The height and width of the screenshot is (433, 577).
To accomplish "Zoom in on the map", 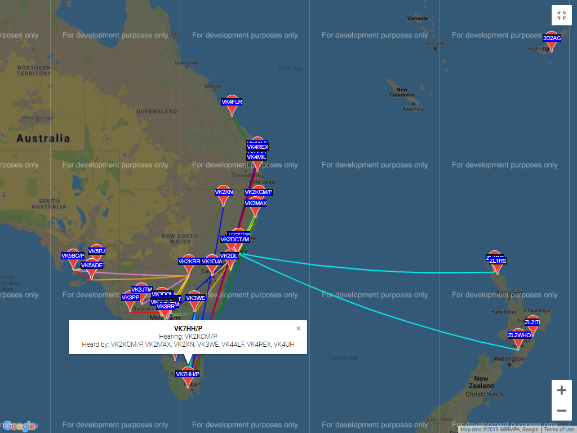I will (x=561, y=390).
